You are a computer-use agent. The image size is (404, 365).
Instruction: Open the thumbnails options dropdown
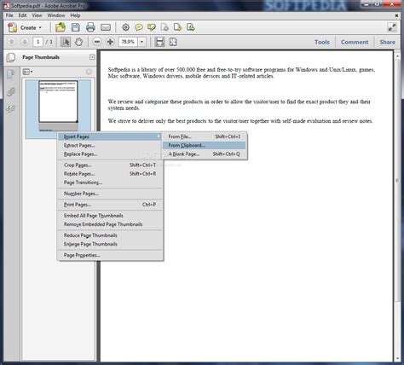[27, 72]
